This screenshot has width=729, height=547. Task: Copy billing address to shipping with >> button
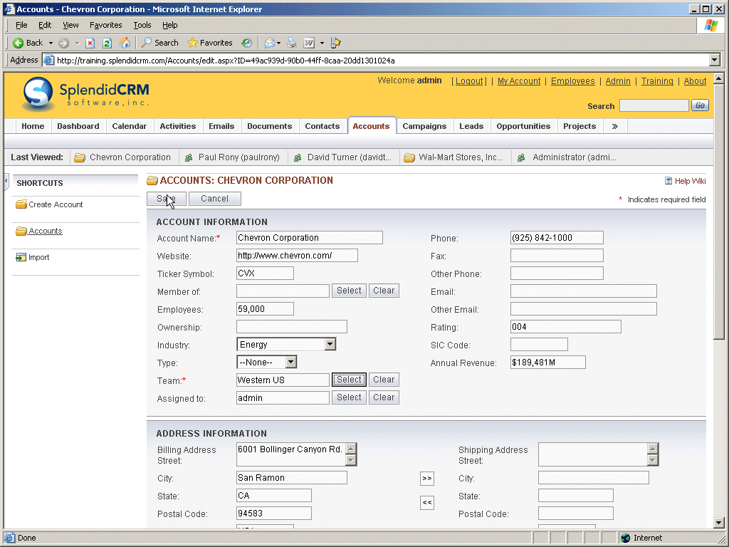coord(426,479)
